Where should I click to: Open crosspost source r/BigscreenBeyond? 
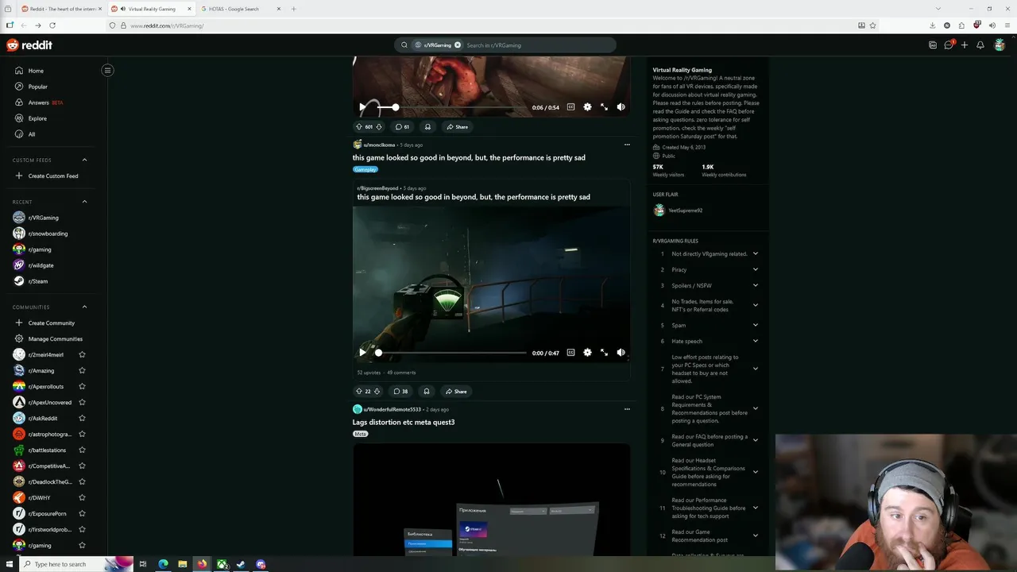point(377,188)
